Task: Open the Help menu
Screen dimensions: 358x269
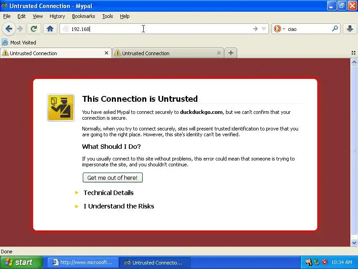Action: point(125,16)
